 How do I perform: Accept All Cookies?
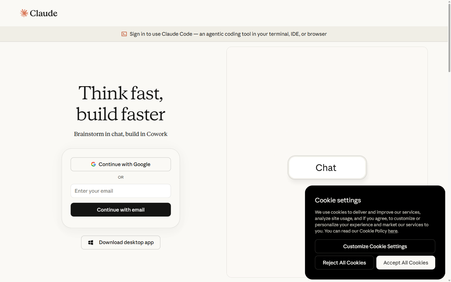pos(406,263)
